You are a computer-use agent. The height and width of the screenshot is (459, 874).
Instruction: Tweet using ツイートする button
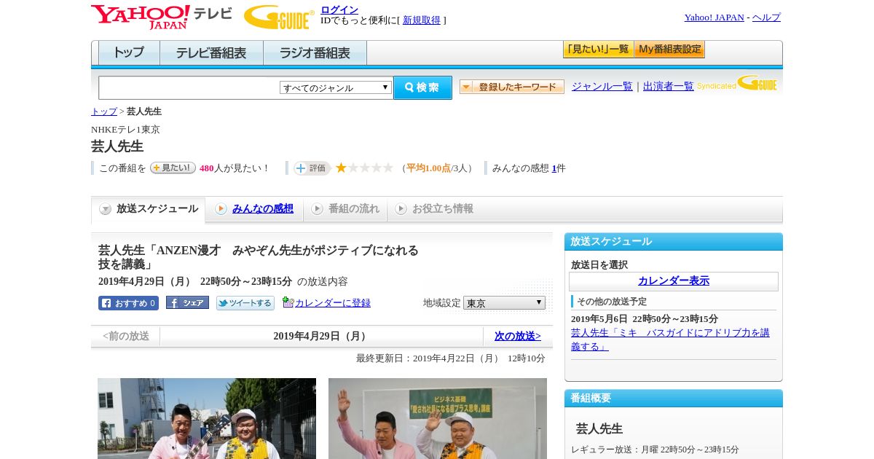pyautogui.click(x=245, y=303)
